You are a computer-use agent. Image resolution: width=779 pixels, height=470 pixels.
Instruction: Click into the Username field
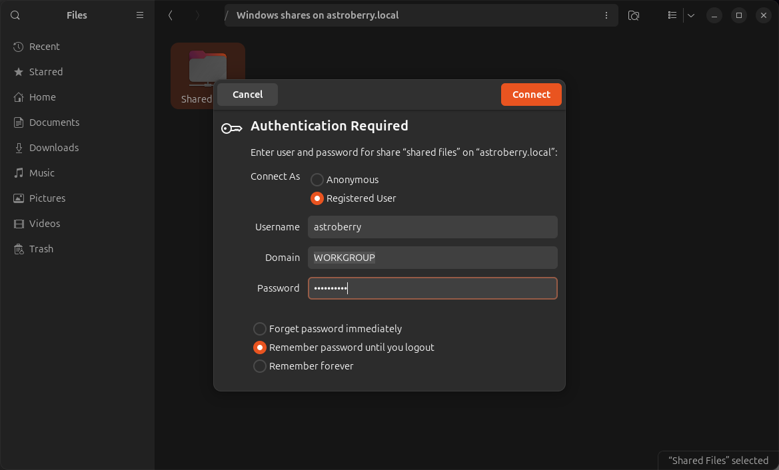click(432, 227)
